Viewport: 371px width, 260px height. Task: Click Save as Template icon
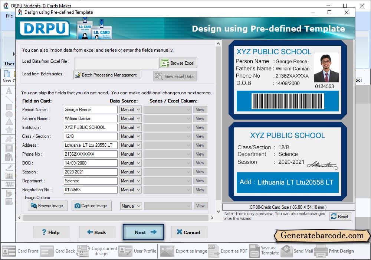pos(255,251)
